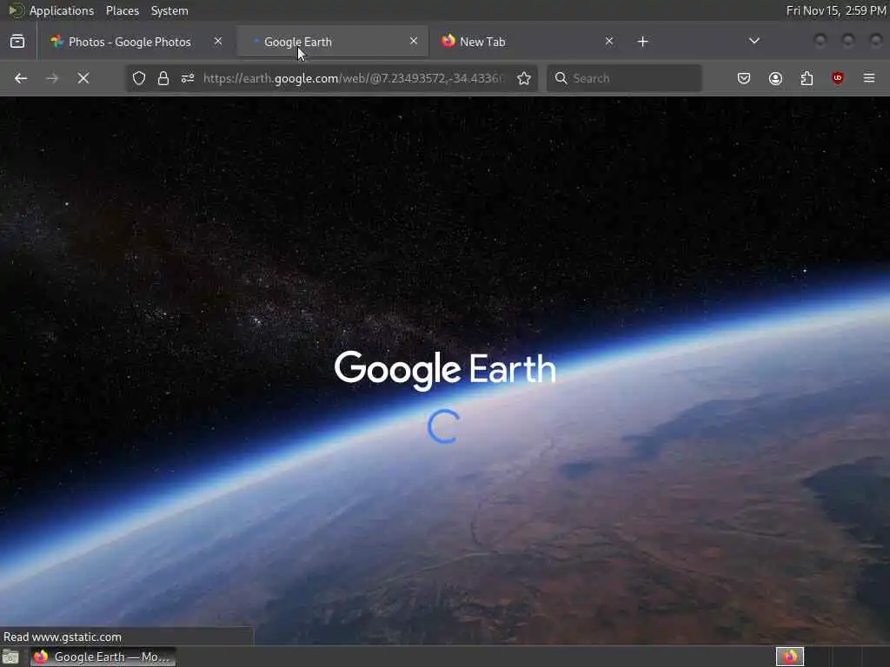Stop loading the Google Earth page
The width and height of the screenshot is (890, 667).
pos(83,78)
